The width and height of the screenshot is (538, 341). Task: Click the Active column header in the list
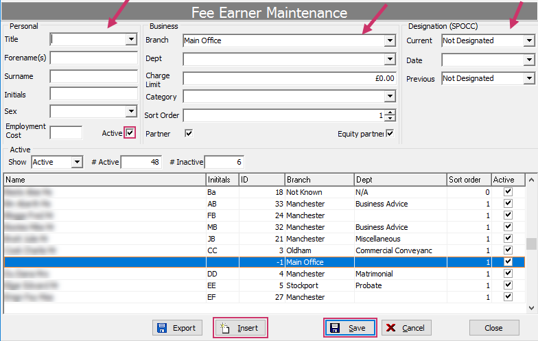[508, 180]
